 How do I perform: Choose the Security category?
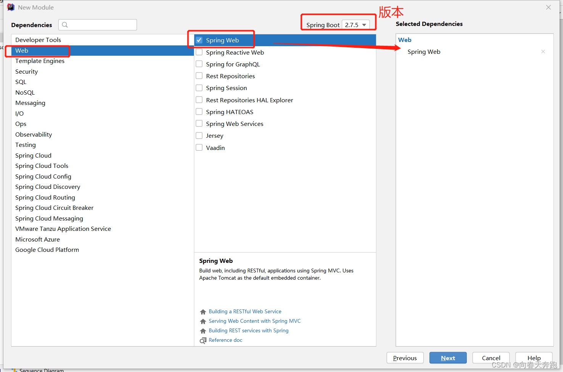tap(103, 71)
